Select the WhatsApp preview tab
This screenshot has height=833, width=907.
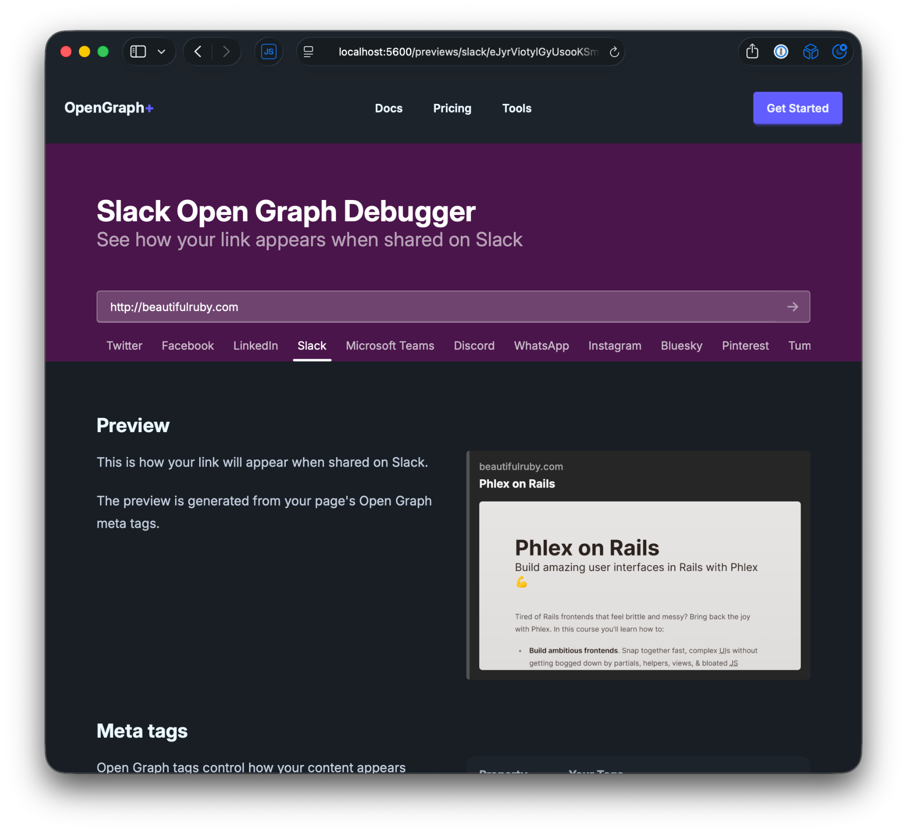541,346
